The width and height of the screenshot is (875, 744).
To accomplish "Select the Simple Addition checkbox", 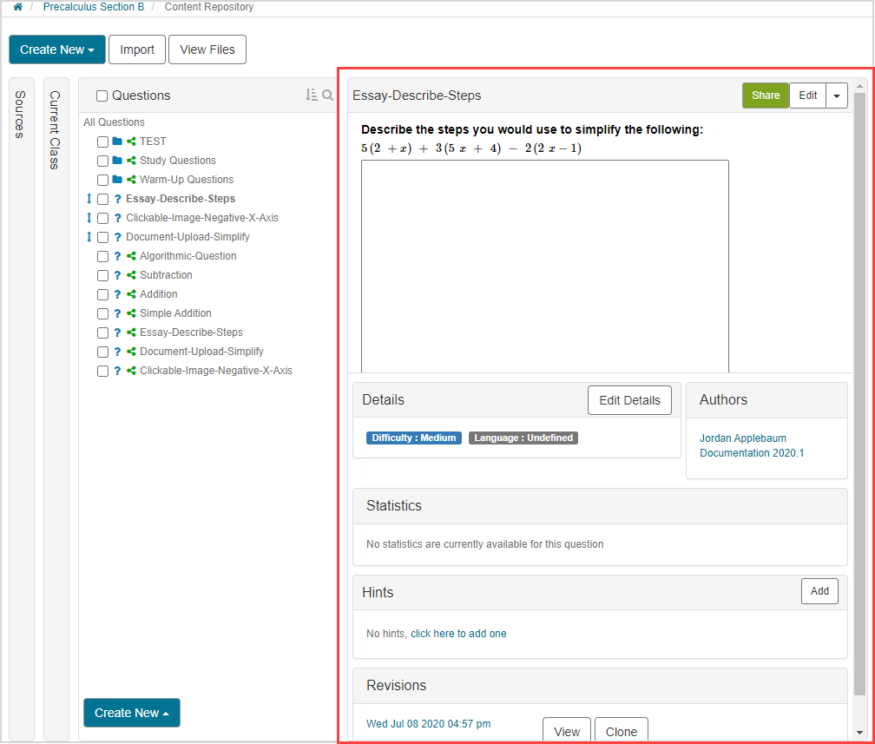I will pyautogui.click(x=102, y=313).
